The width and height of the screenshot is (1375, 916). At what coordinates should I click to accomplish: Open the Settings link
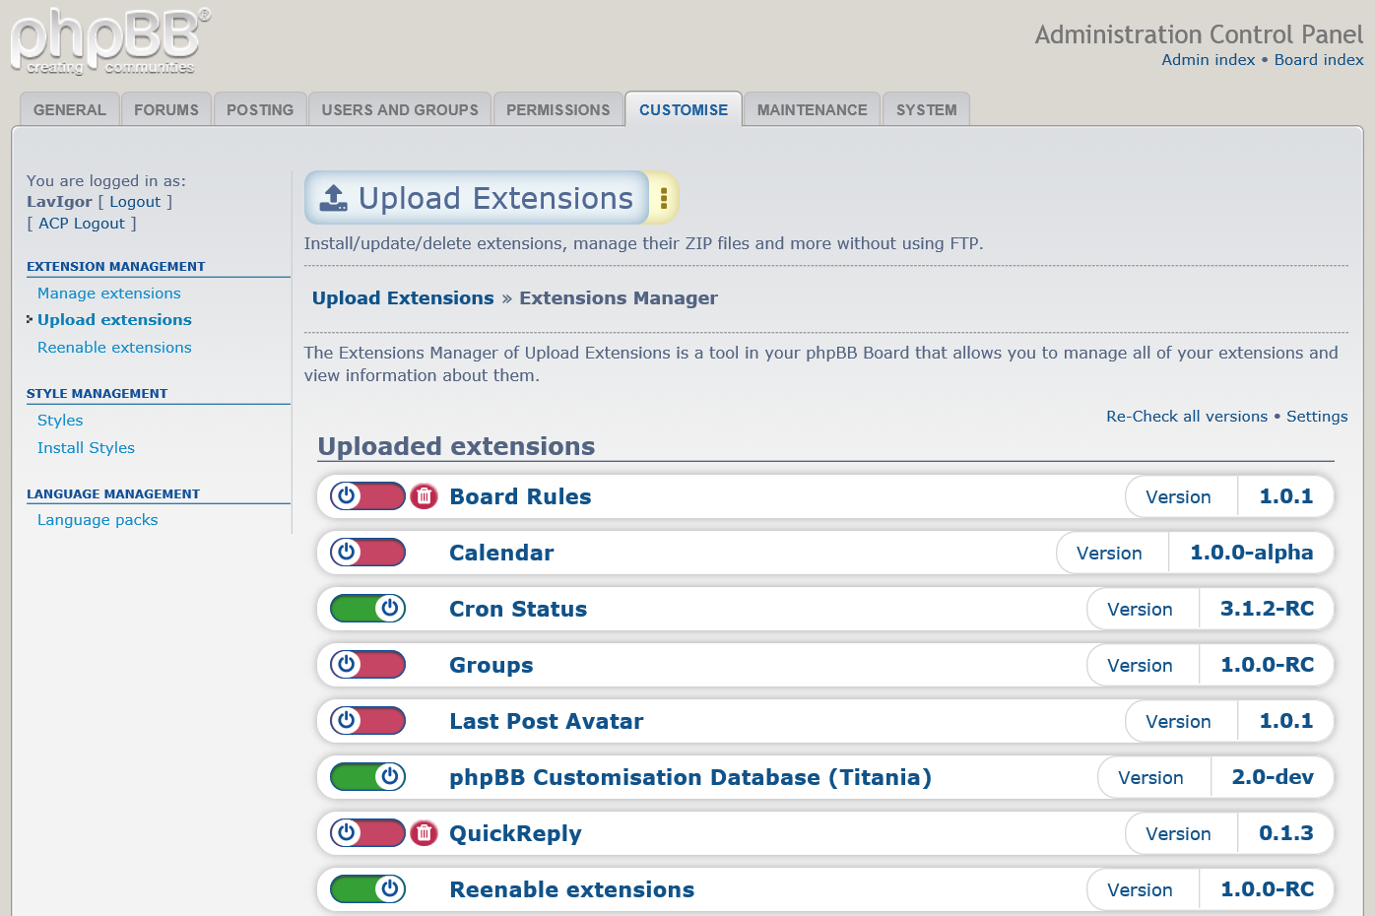coord(1317,417)
